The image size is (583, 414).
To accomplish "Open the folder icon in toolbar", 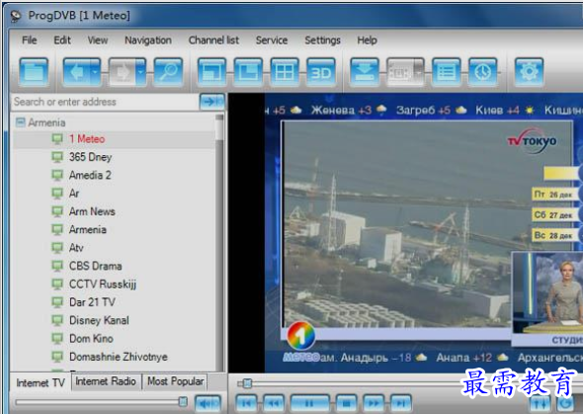I will click(x=34, y=72).
